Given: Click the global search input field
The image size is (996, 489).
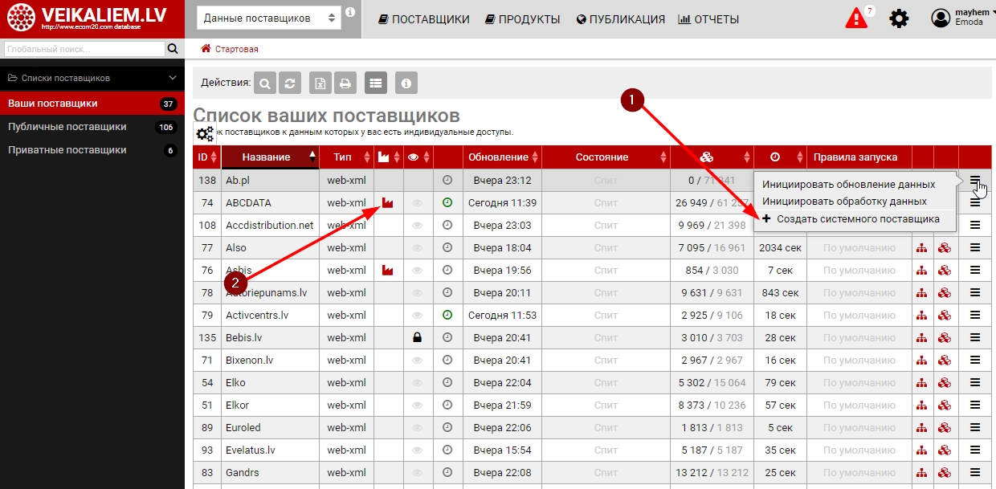Looking at the screenshot, I should click(x=83, y=49).
